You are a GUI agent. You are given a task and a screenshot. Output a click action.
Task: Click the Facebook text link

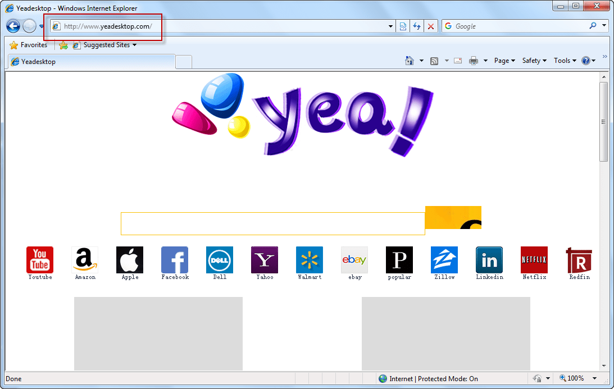tap(175, 277)
